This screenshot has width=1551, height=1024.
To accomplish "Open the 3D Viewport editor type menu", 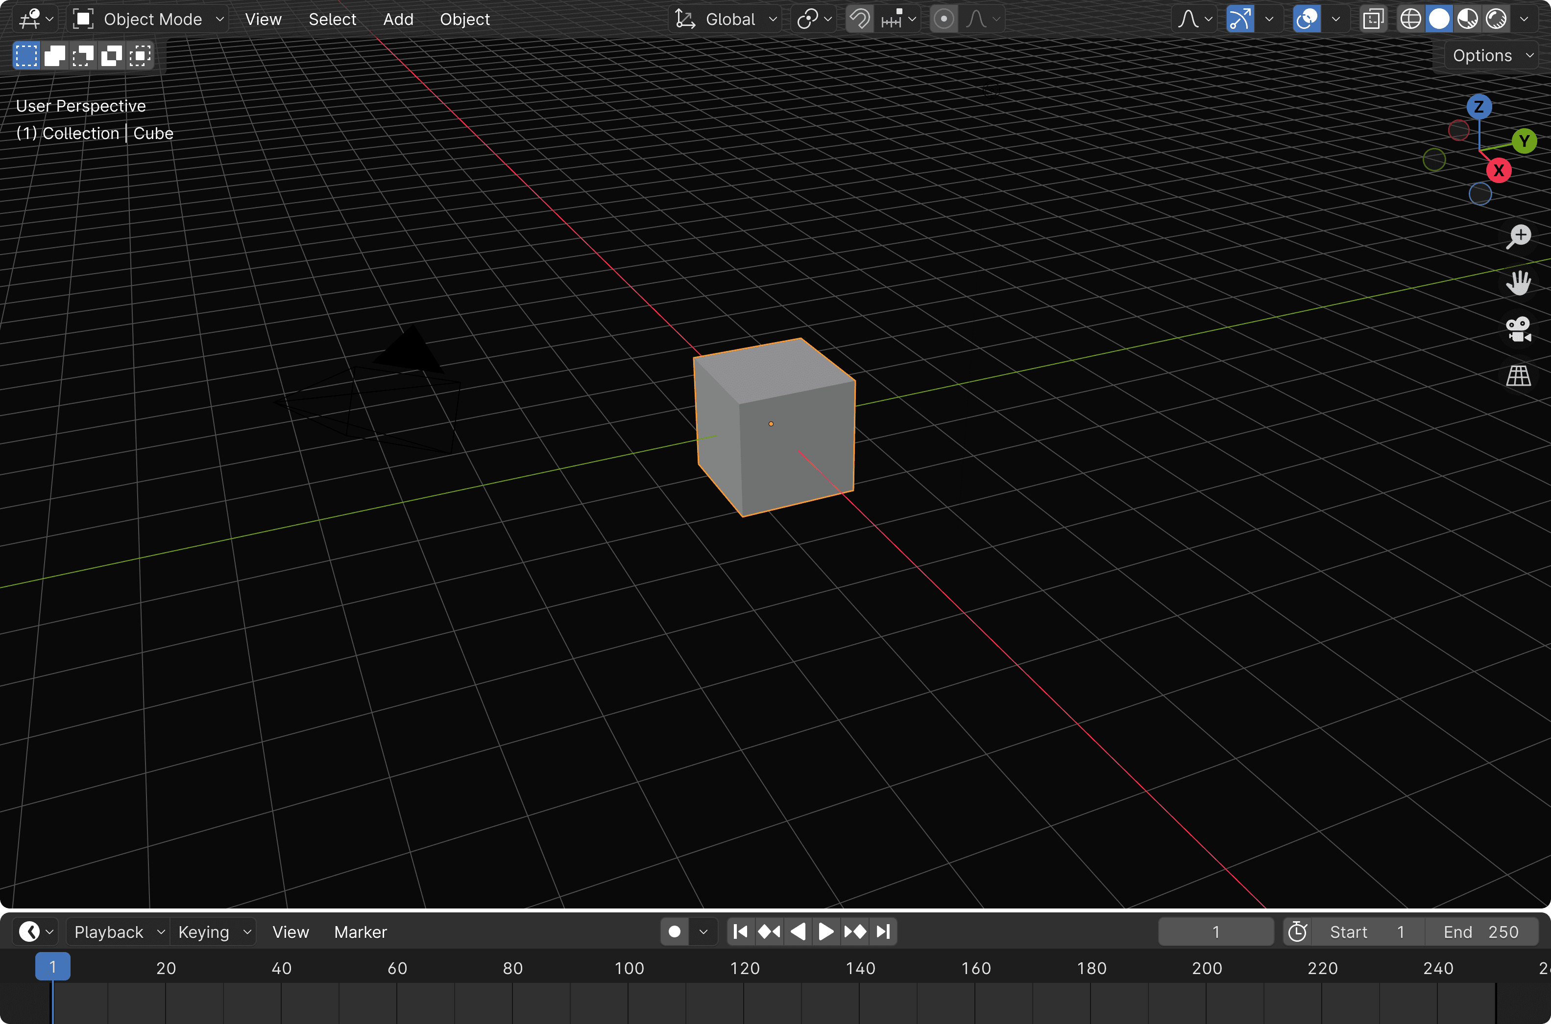I will [35, 19].
